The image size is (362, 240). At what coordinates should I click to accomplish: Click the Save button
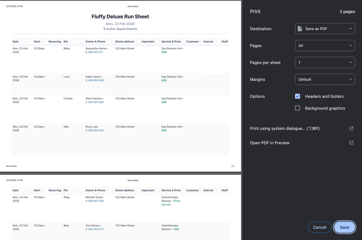tap(344, 227)
